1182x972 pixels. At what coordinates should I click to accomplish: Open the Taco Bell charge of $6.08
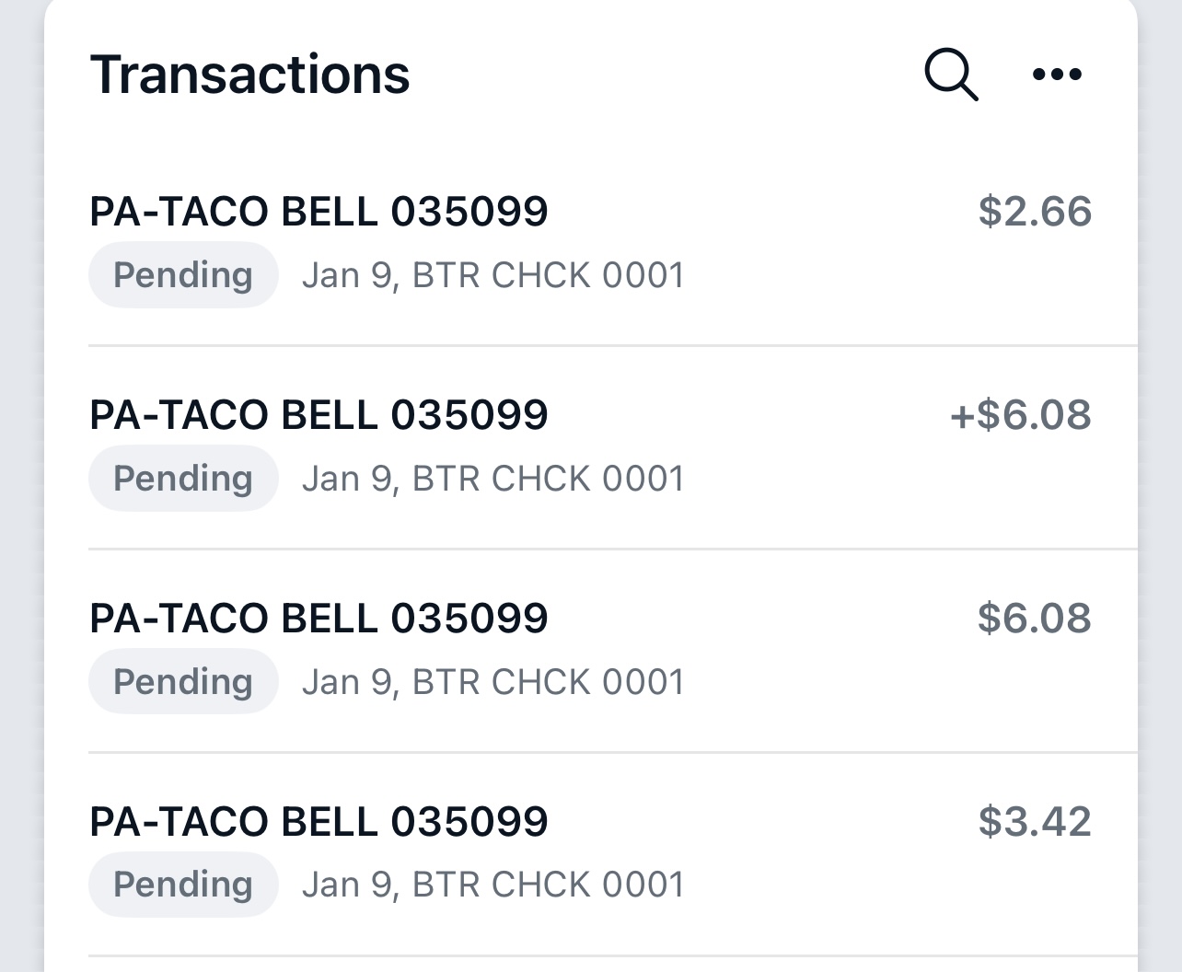point(319,619)
